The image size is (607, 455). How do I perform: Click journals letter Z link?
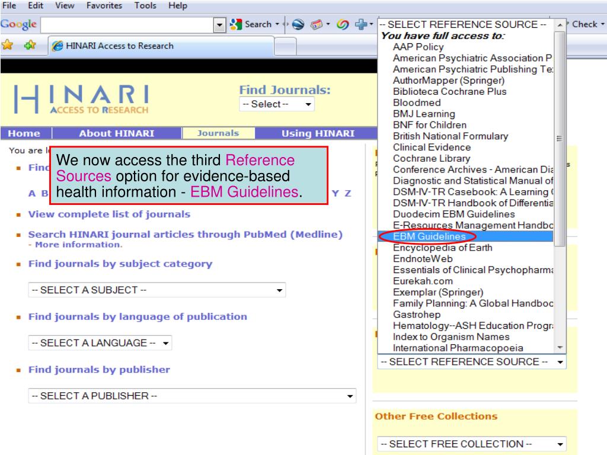coord(348,194)
